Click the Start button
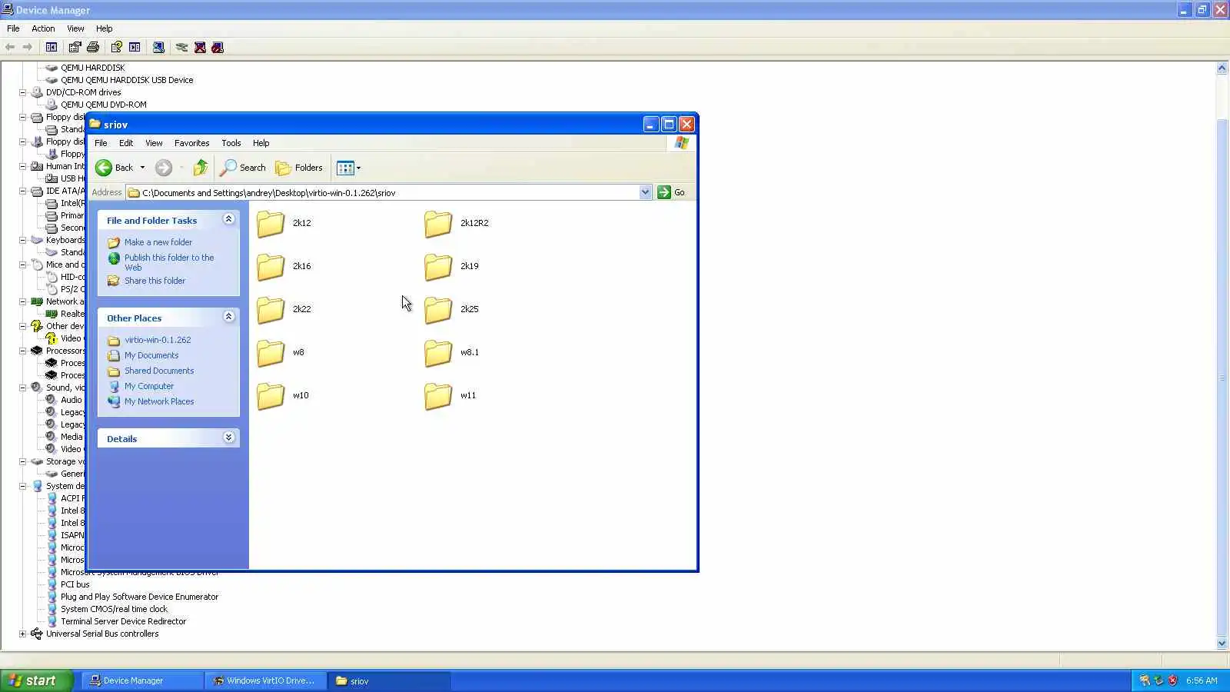The image size is (1230, 692). tap(36, 680)
